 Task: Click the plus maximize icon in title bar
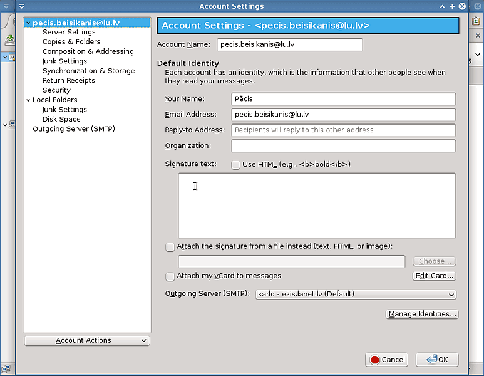coord(452,6)
